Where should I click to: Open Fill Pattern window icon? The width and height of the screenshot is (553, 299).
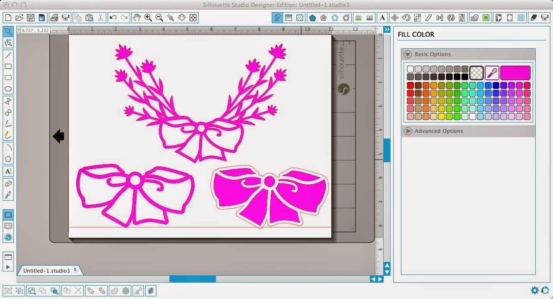click(299, 18)
